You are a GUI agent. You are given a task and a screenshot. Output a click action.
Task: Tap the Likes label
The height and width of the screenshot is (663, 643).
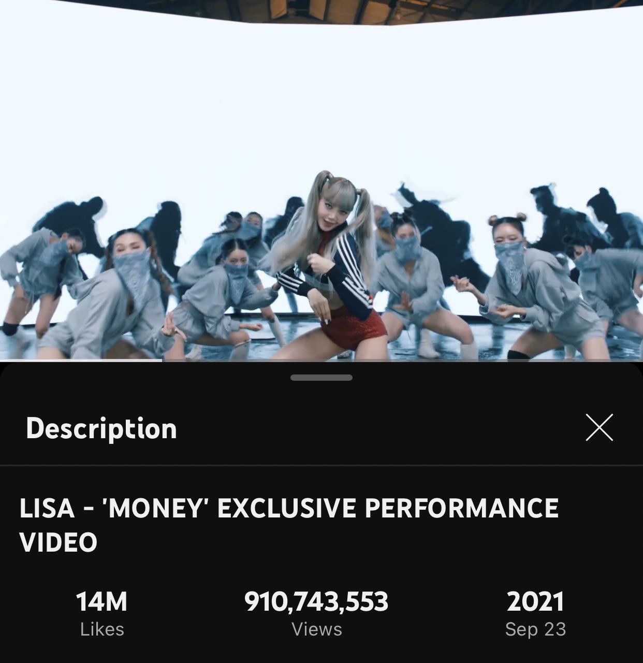[x=102, y=629]
